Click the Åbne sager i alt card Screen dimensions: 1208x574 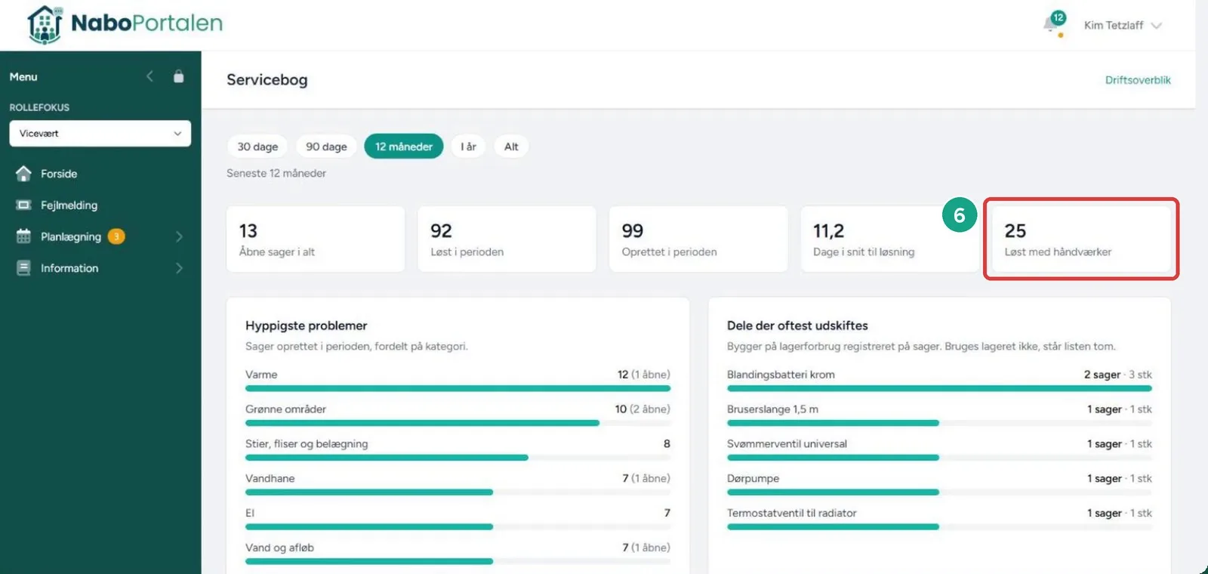(316, 239)
